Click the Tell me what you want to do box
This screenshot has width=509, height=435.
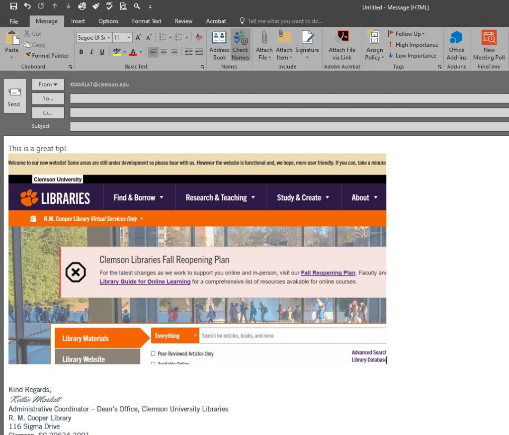[281, 21]
